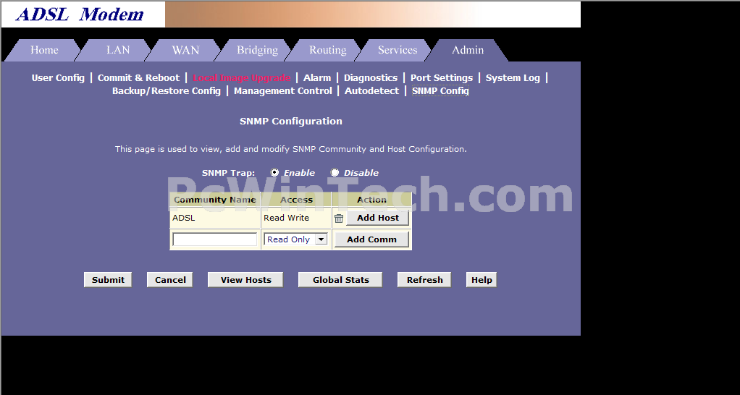The height and width of the screenshot is (395, 740).
Task: Click the Help button
Action: (x=482, y=279)
